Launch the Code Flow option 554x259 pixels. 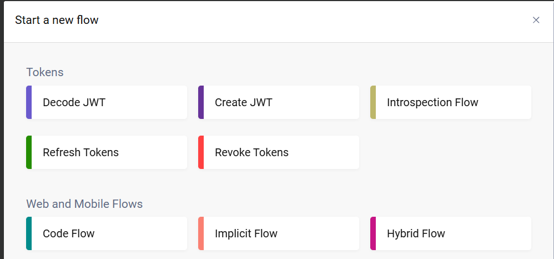[x=107, y=233]
